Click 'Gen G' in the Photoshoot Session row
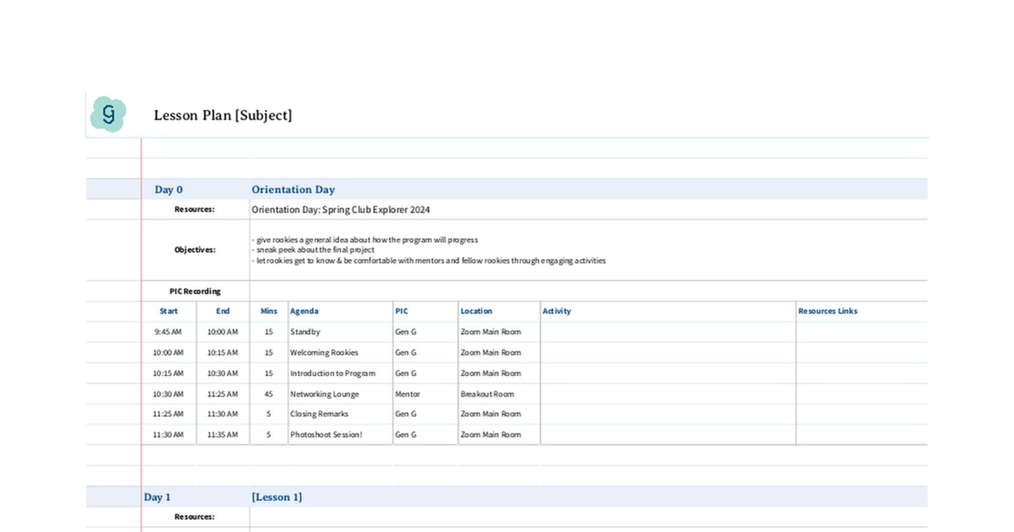 [405, 435]
